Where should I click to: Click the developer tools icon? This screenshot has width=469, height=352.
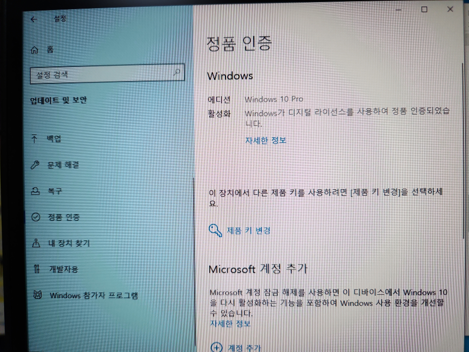tap(37, 269)
